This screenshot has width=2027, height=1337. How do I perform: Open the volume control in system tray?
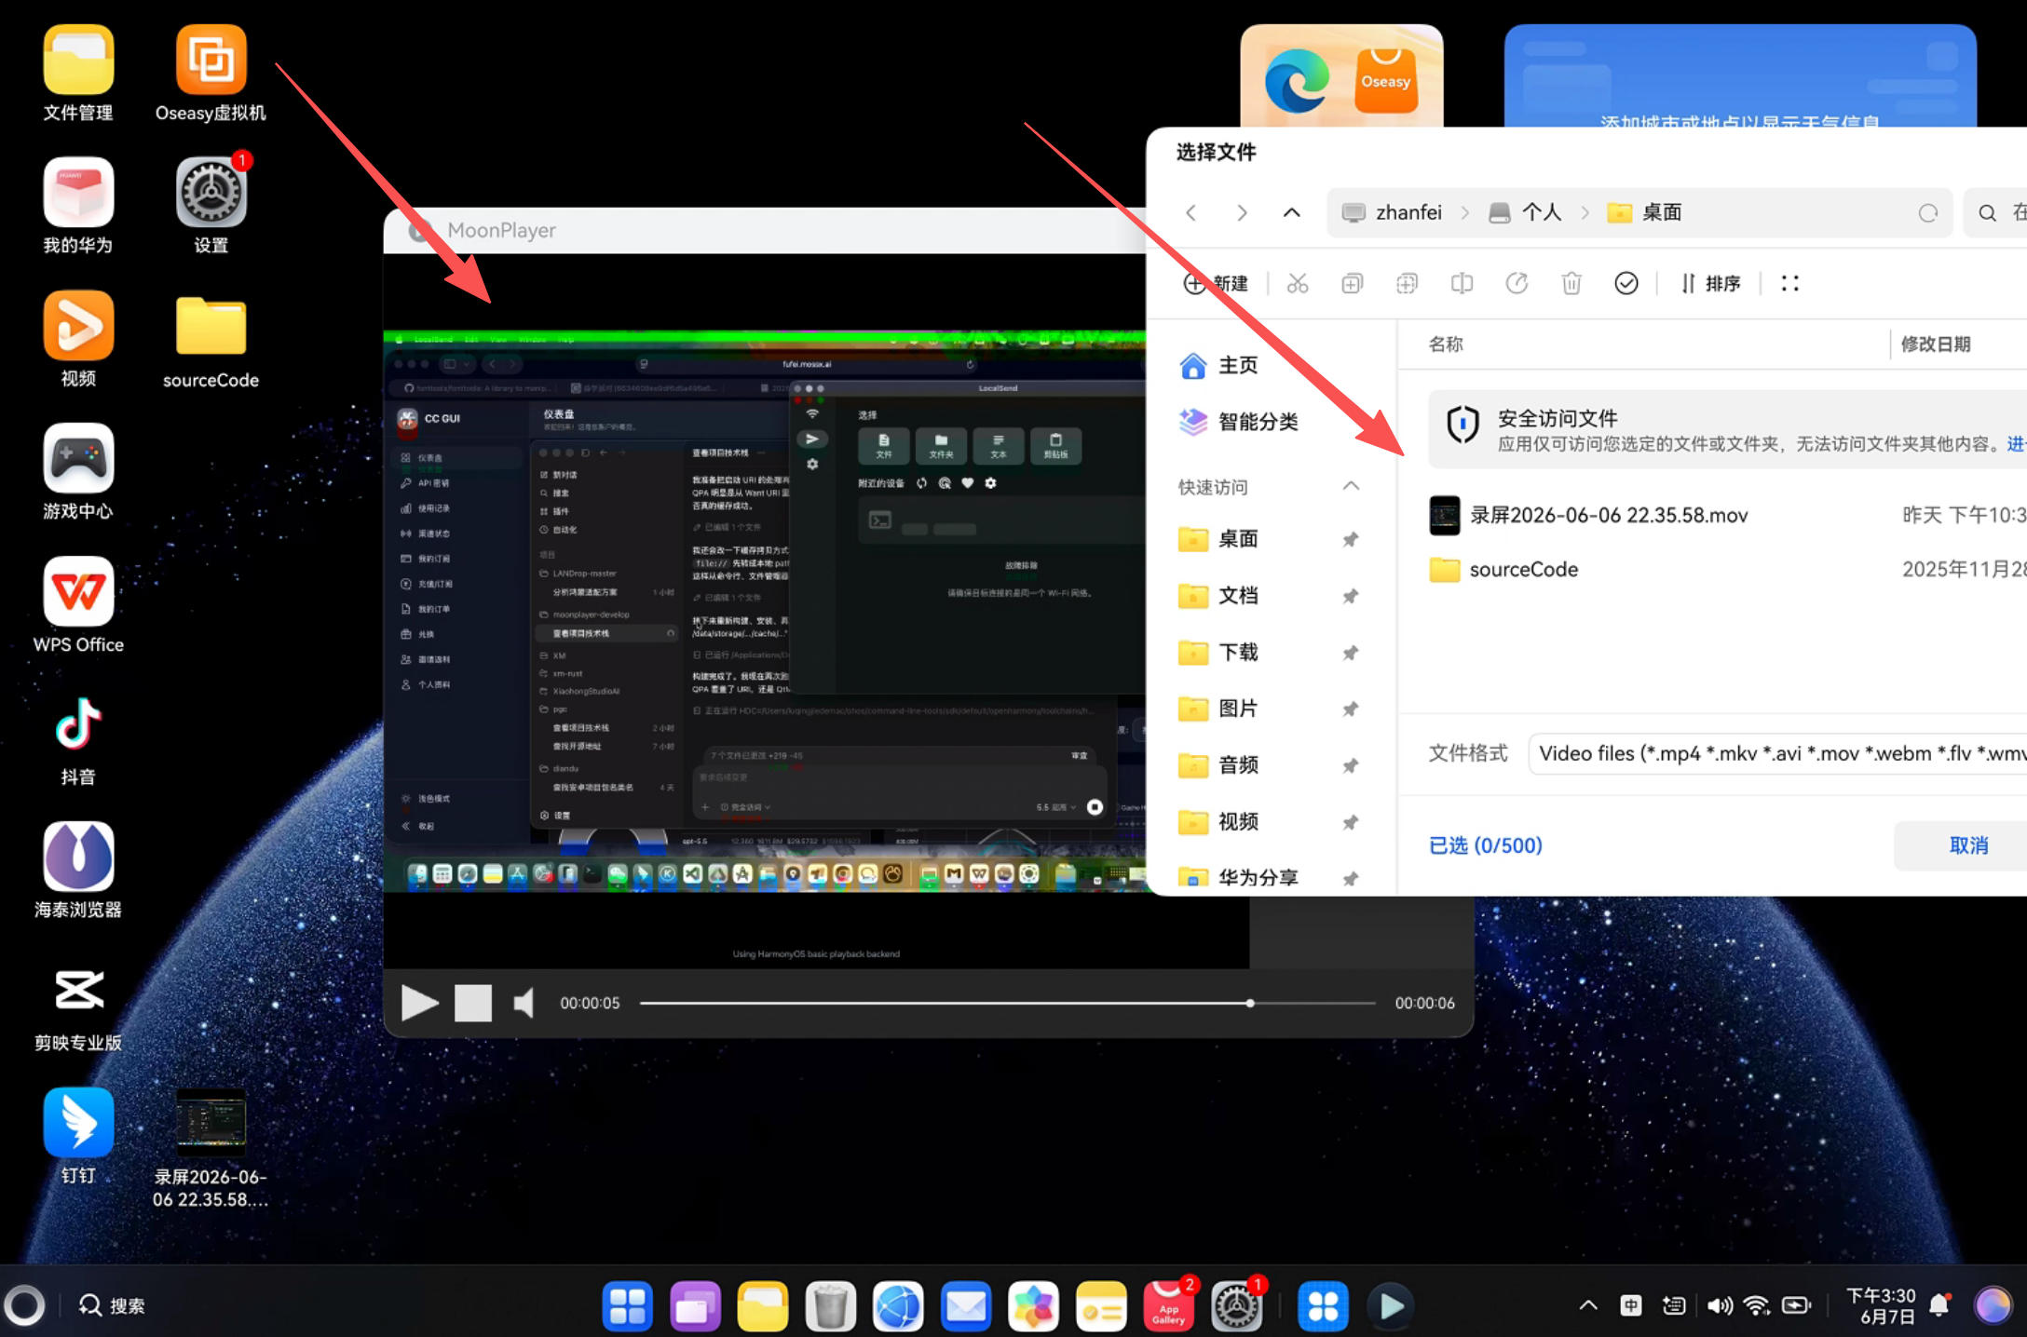(x=1720, y=1305)
